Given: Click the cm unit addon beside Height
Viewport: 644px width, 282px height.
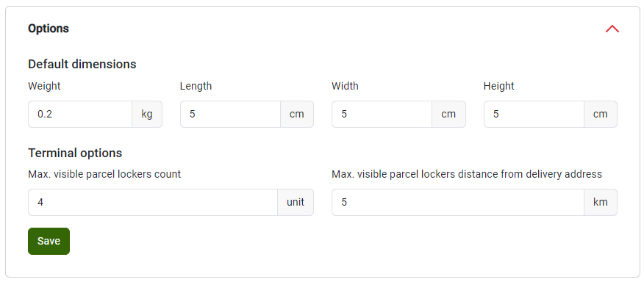Looking at the screenshot, I should coord(601,114).
